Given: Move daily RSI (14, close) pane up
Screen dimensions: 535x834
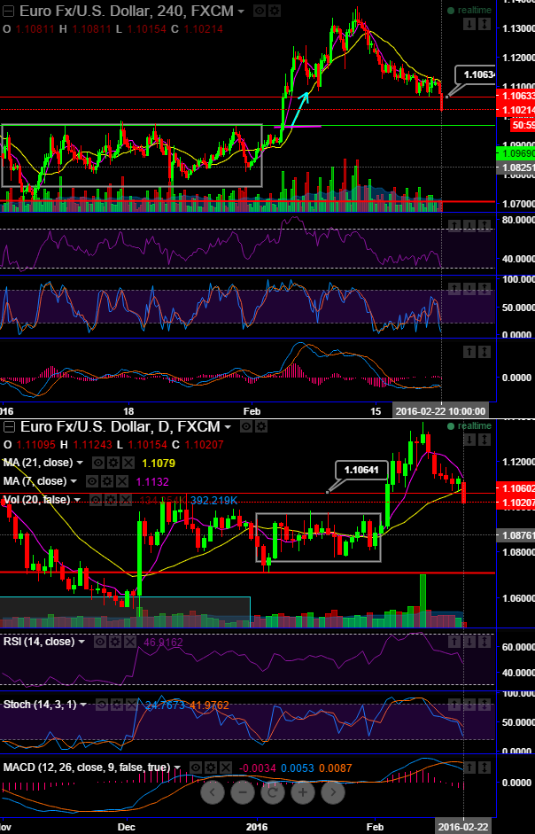Looking at the screenshot, I should click(x=454, y=642).
